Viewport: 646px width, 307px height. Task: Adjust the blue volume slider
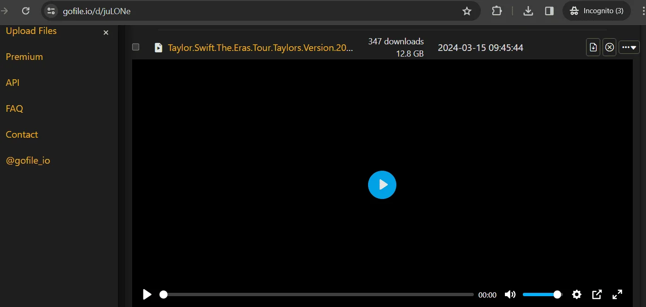coord(542,295)
